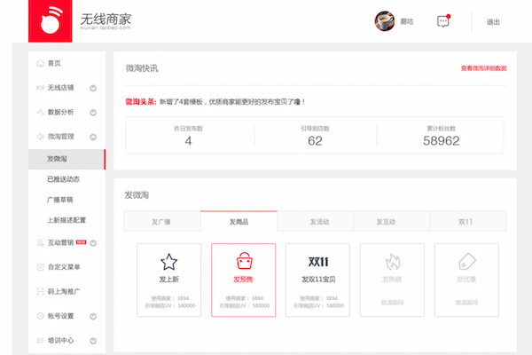The height and width of the screenshot is (355, 532).
Task: Switch to the 发广播 tab
Action: point(162,222)
